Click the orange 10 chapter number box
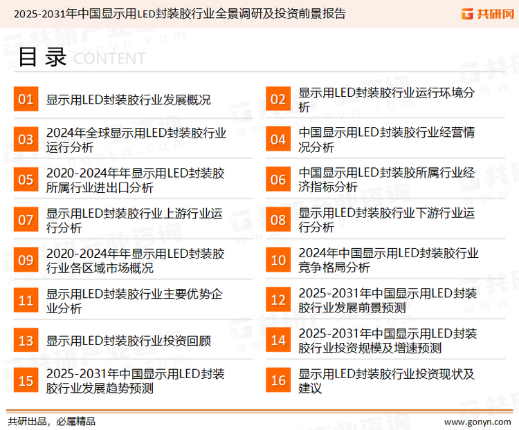The width and height of the screenshot is (519, 430). coord(278,260)
